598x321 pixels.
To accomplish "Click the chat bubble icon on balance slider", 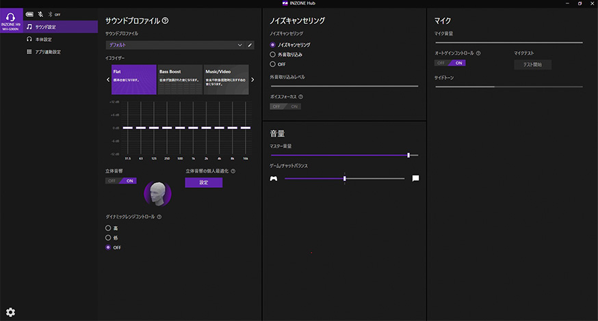I will pos(415,179).
